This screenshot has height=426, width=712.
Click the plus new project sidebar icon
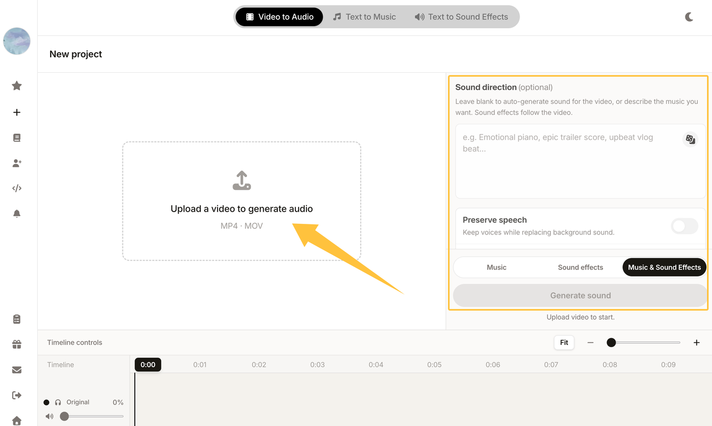pos(17,112)
